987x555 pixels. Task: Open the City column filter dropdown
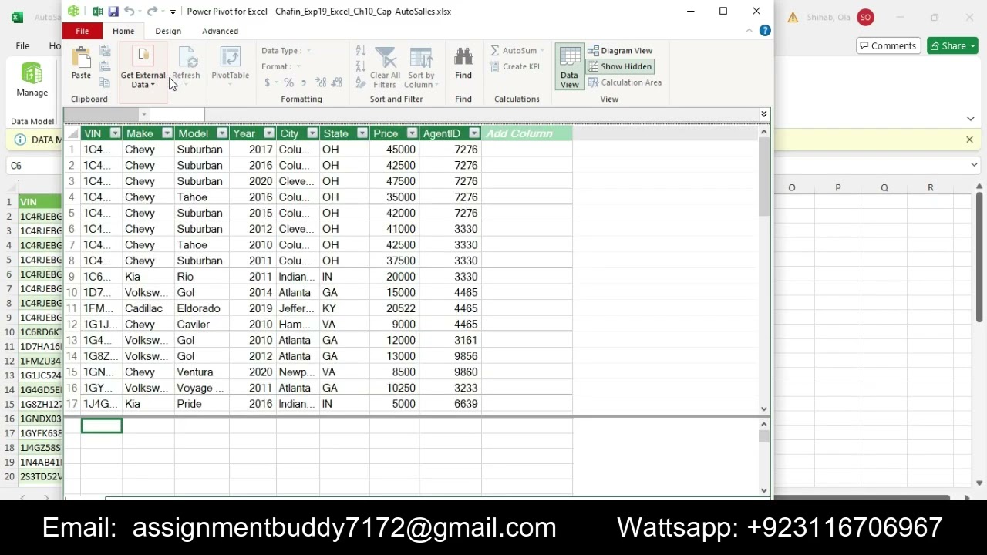(x=312, y=133)
